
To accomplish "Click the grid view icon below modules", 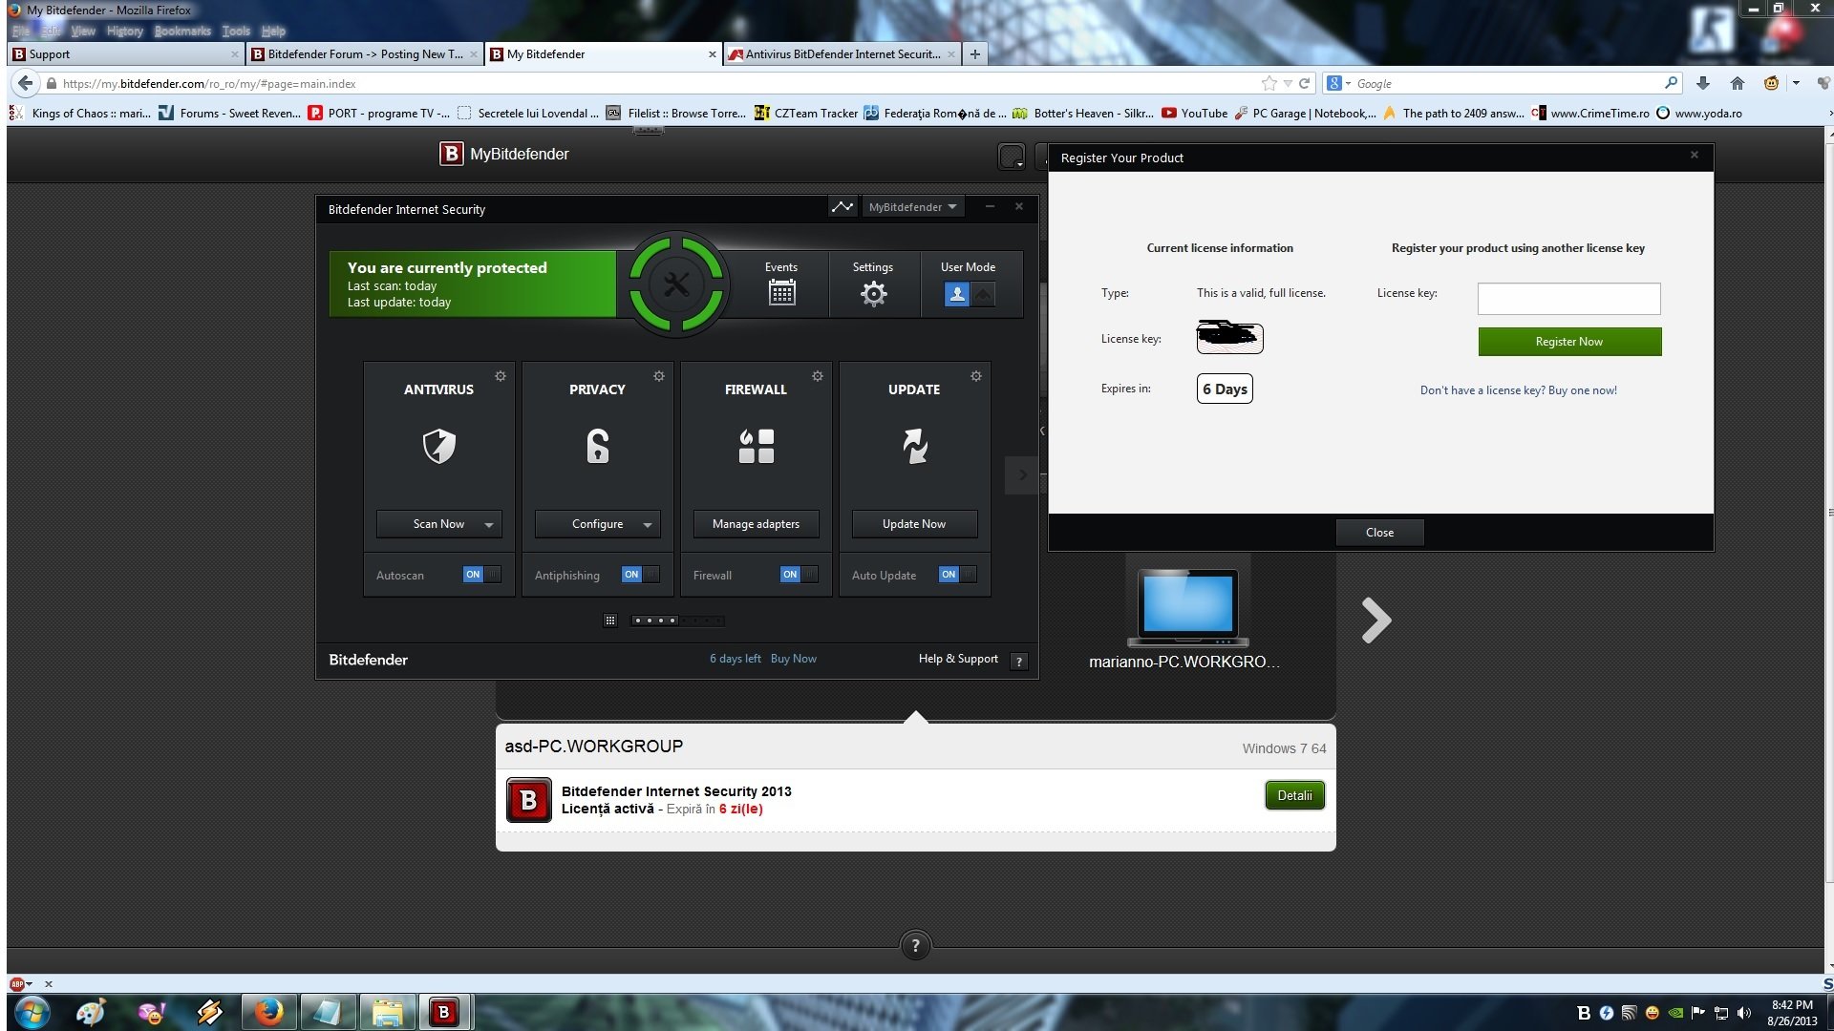I will (x=610, y=621).
